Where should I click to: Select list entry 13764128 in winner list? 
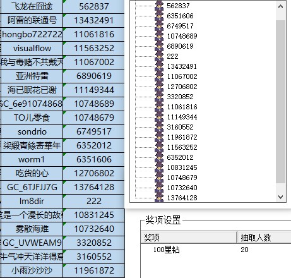coord(182,198)
